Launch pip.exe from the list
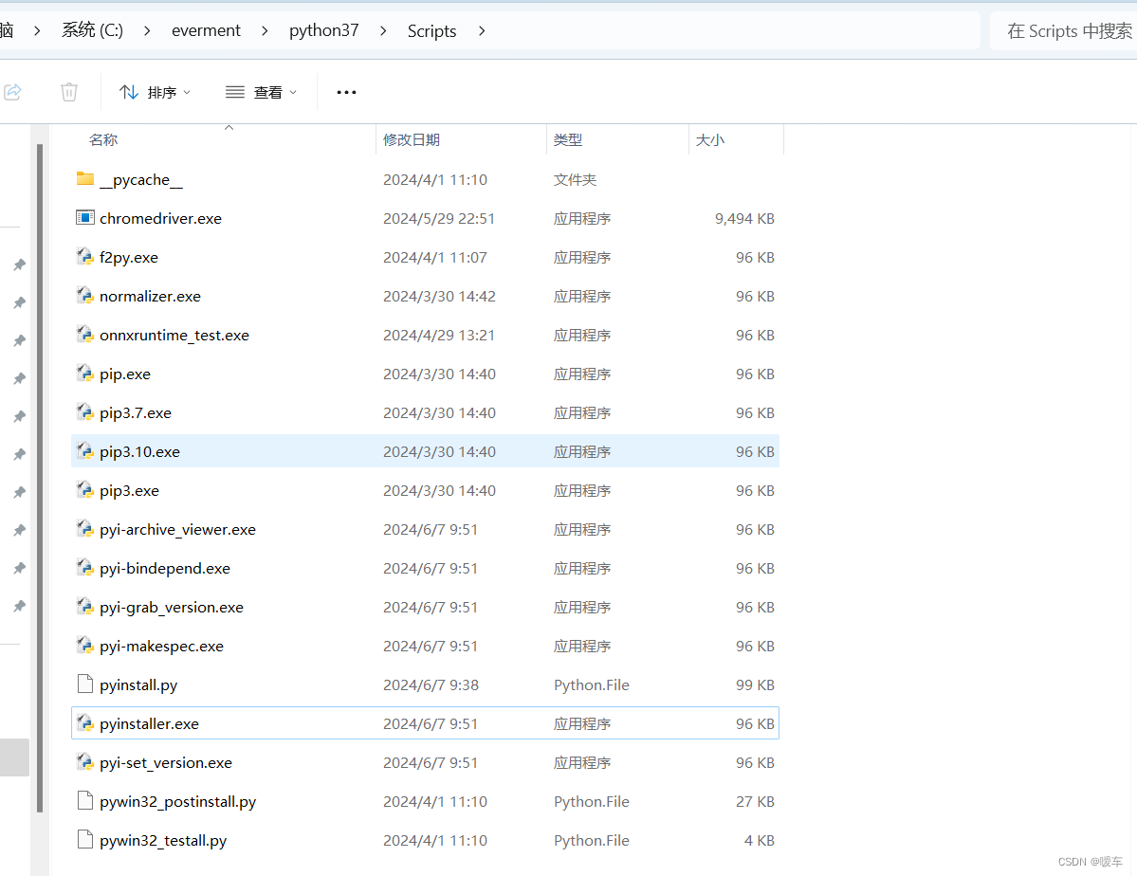 coord(124,374)
